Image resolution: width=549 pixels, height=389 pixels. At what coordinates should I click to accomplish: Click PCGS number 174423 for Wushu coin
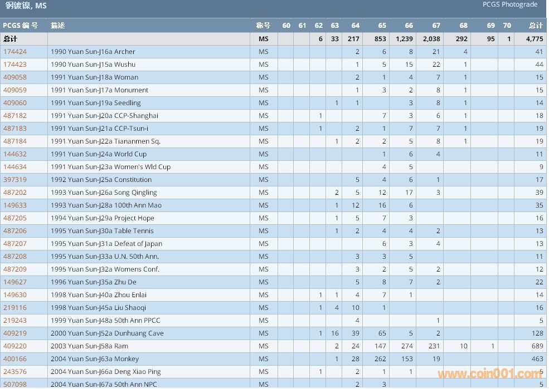click(15, 65)
